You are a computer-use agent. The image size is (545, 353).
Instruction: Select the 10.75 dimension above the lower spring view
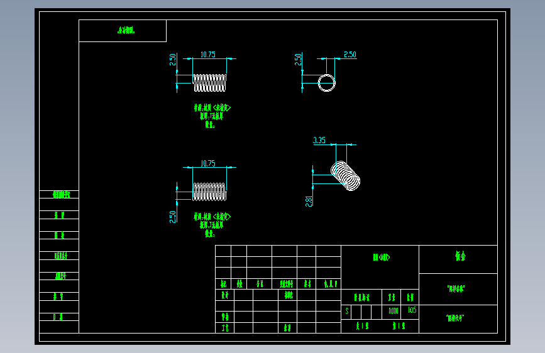pos(208,163)
